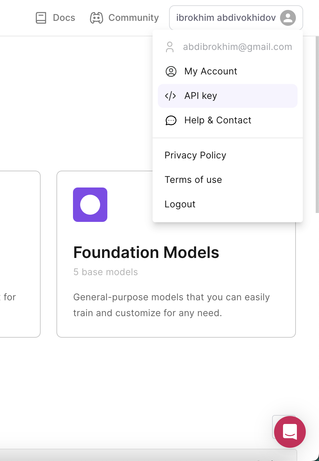
Task: Open the Docs link
Action: pos(64,18)
